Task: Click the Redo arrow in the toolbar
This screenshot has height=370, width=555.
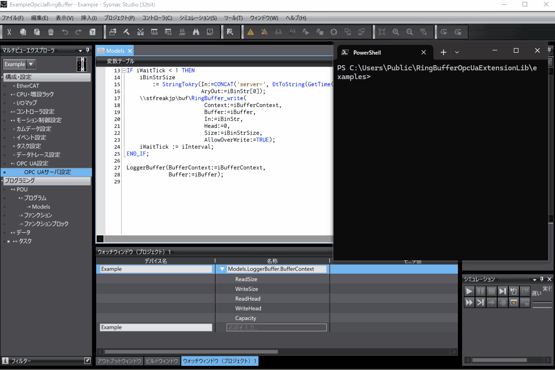Action: pyautogui.click(x=79, y=32)
